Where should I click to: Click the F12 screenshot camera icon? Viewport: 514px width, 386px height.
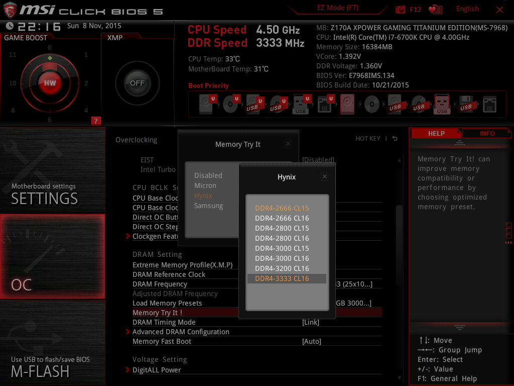pos(400,10)
